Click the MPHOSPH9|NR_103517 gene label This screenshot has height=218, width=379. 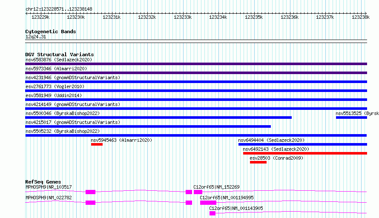click(49, 187)
